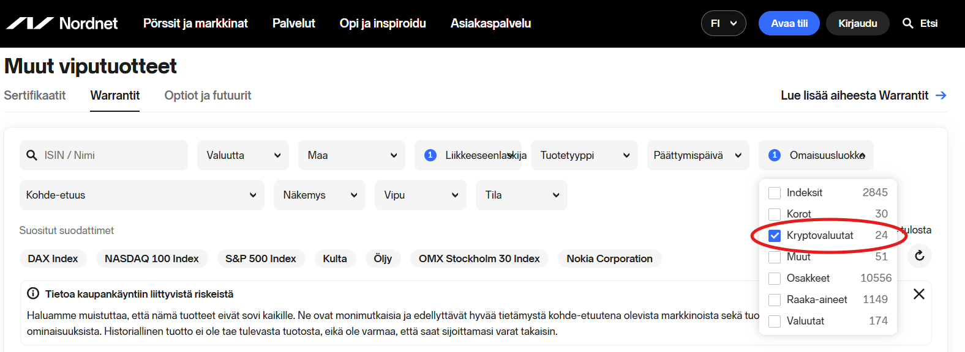The width and height of the screenshot is (965, 352).
Task: Click the Avaa tili button
Action: point(789,23)
